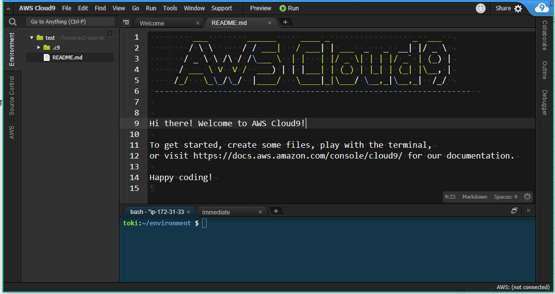
Task: Click the user avatar T icon
Action: tap(480, 8)
